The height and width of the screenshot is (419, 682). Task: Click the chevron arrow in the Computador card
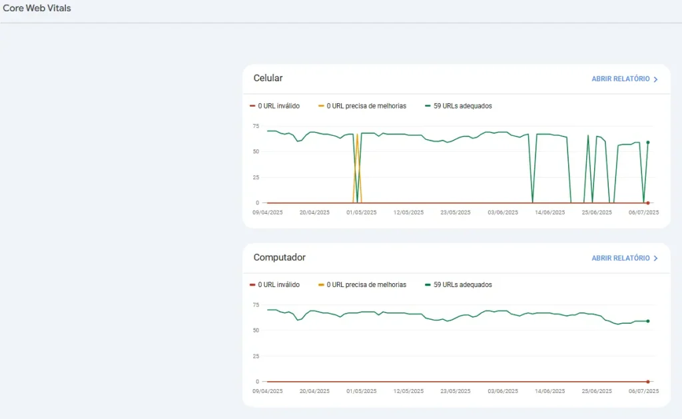click(655, 258)
